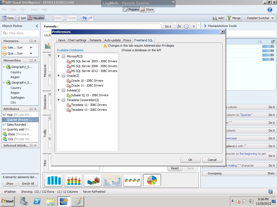The height and width of the screenshot is (207, 277).
Task: Switch to Chart settings tab
Action: 77,40
